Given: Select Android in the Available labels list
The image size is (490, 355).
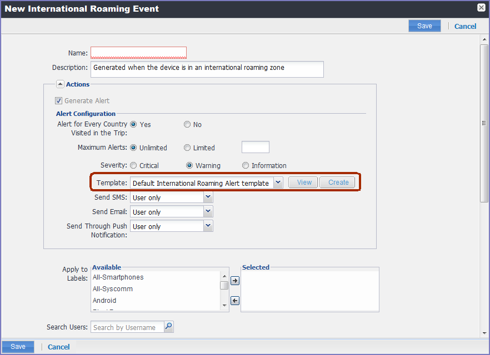Looking at the screenshot, I should (x=104, y=301).
